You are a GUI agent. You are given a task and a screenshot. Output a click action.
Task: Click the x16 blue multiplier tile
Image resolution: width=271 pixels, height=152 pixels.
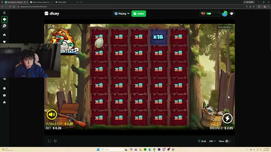[x=158, y=37]
